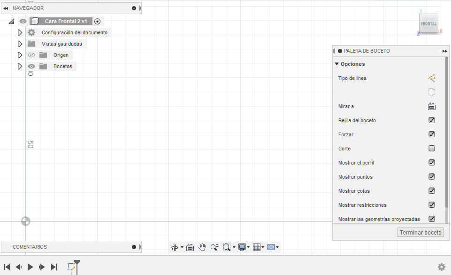Image resolution: width=451 pixels, height=275 pixels.
Task: Uncheck Mostrar puntos checkbox
Action: pyautogui.click(x=432, y=177)
